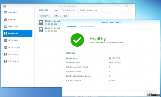The height and width of the screenshot is (97, 161).
Task: Switch to the HDD/SSD tab
Action: 44,10
